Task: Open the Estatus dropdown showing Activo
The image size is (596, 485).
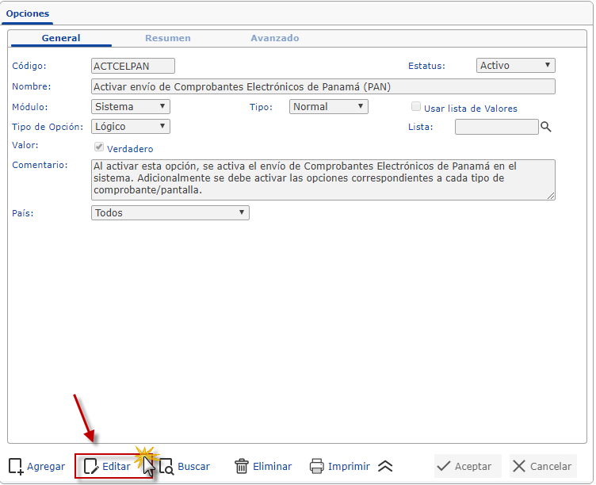Action: 515,65
